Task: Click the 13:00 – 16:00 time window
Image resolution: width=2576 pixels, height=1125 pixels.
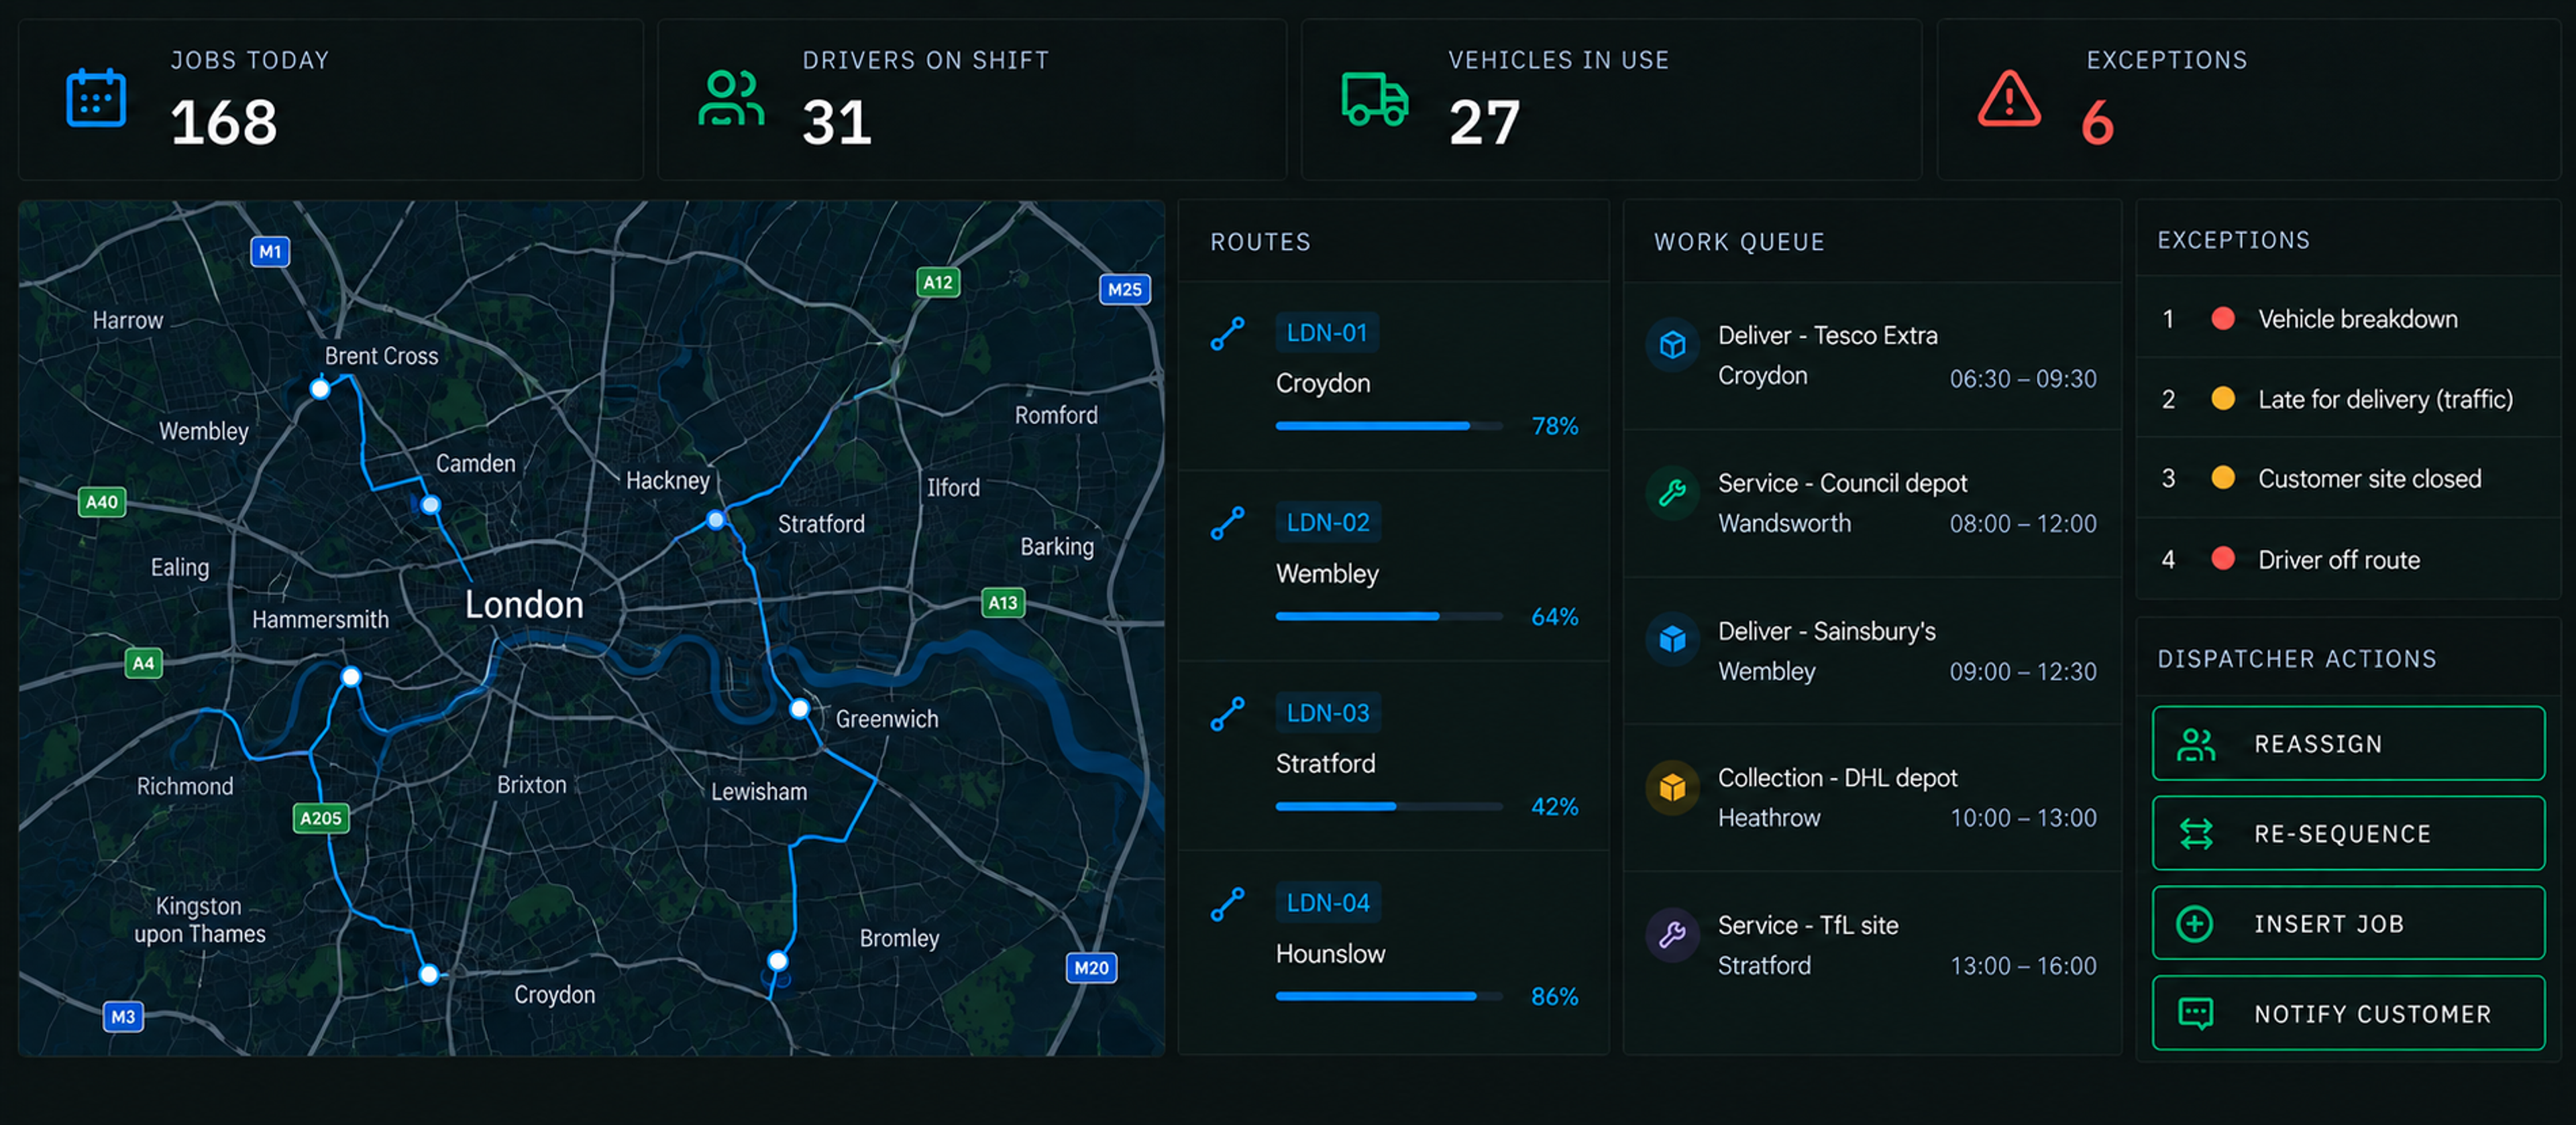Action: tap(2023, 966)
